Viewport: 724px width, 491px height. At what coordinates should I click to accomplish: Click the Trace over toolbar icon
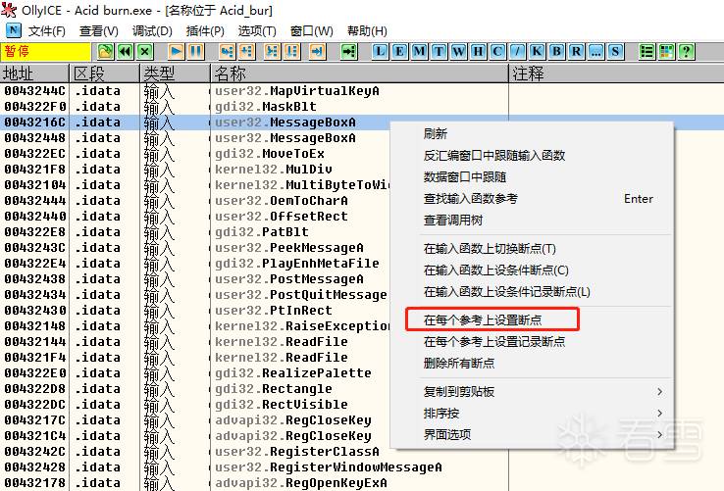[291, 51]
